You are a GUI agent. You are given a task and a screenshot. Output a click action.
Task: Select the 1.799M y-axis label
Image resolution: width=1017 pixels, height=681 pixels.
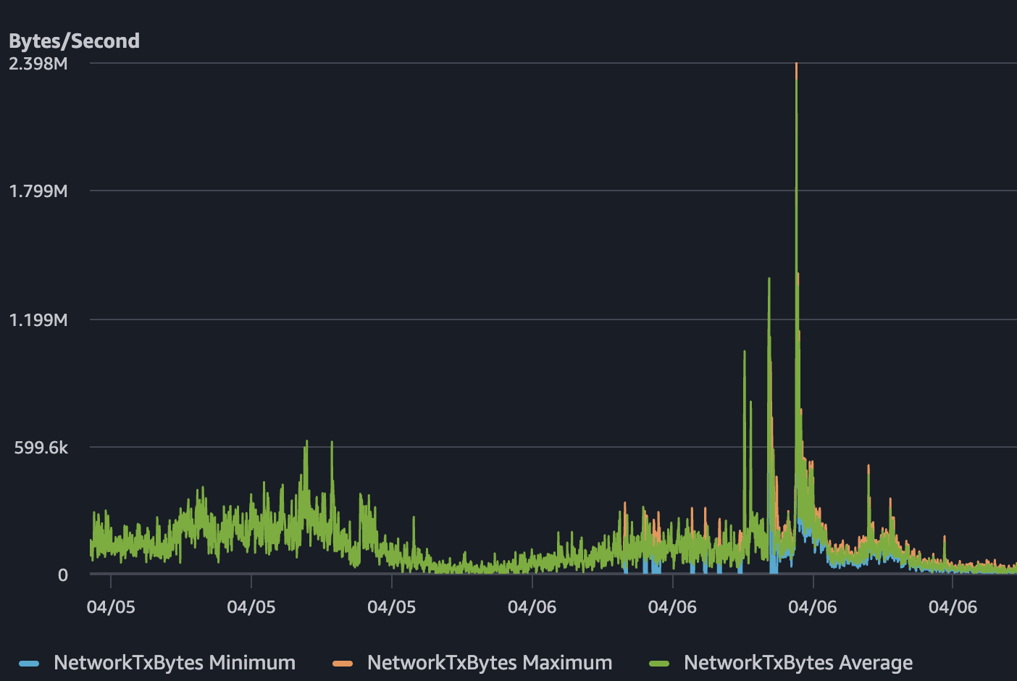click(x=38, y=191)
